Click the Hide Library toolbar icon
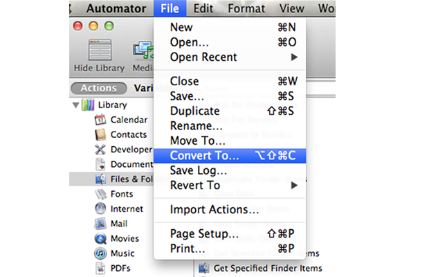429x277 pixels. 100,53
